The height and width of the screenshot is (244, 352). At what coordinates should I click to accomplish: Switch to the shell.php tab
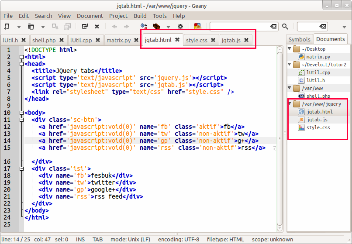pos(44,40)
